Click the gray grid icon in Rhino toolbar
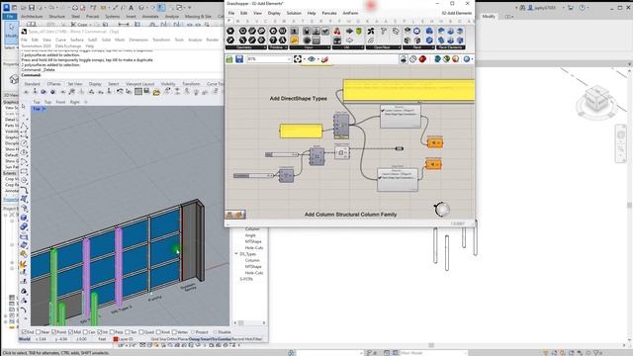The height and width of the screenshot is (356, 633). [138, 92]
